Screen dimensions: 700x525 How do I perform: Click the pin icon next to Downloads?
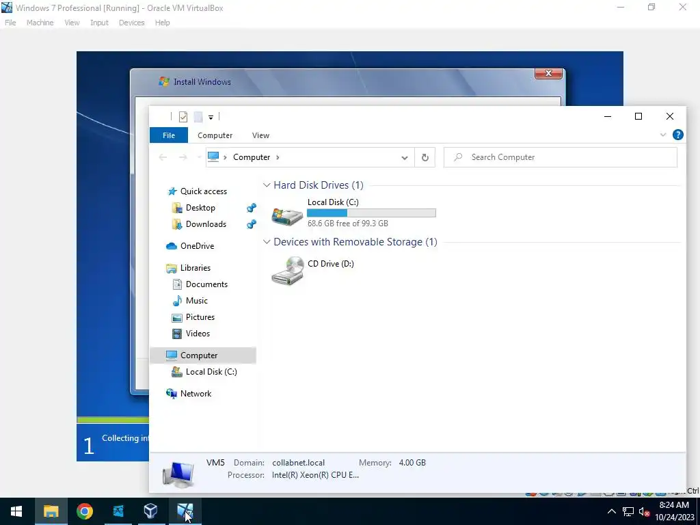pos(252,224)
